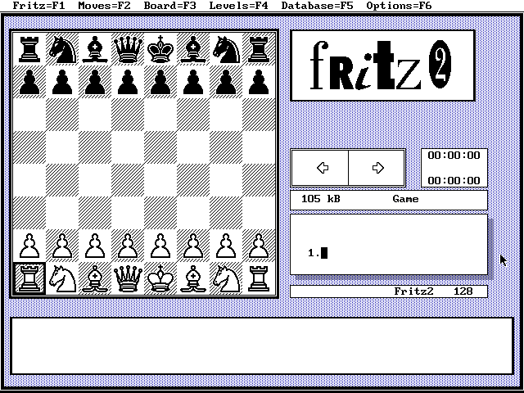This screenshot has width=524, height=393.
Task: Select the black pawn on h7
Action: click(x=259, y=82)
